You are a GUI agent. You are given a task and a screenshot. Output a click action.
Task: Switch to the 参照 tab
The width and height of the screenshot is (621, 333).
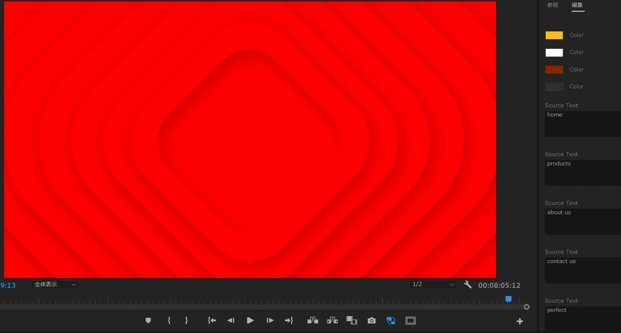(553, 5)
